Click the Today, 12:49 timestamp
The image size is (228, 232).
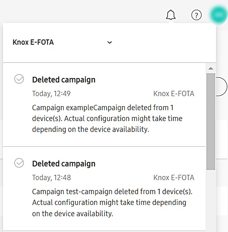[x=51, y=94]
